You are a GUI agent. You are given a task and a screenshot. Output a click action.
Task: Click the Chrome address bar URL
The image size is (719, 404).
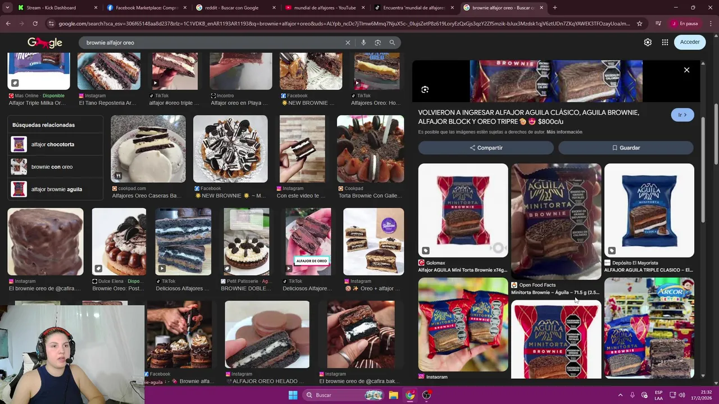tap(344, 24)
